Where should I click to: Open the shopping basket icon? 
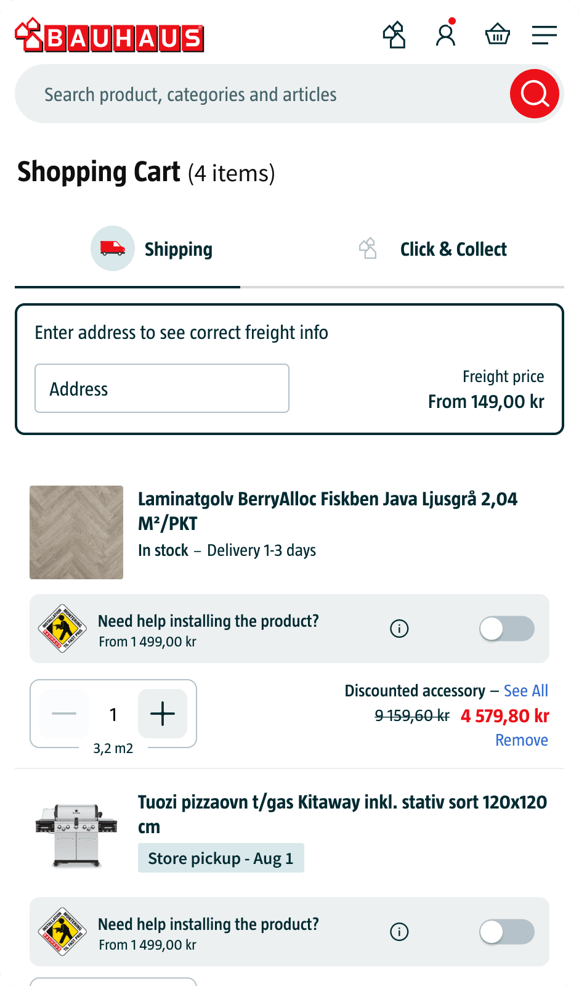pyautogui.click(x=497, y=35)
